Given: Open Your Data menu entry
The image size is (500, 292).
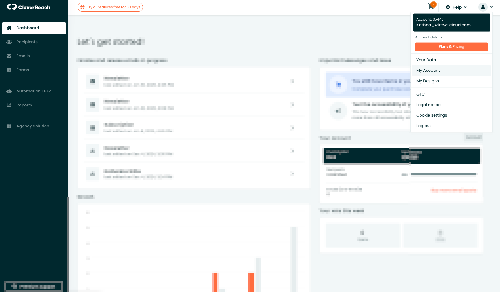Looking at the screenshot, I should pos(426,60).
